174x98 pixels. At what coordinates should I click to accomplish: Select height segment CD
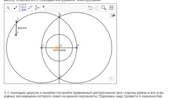[x=16, y=28]
